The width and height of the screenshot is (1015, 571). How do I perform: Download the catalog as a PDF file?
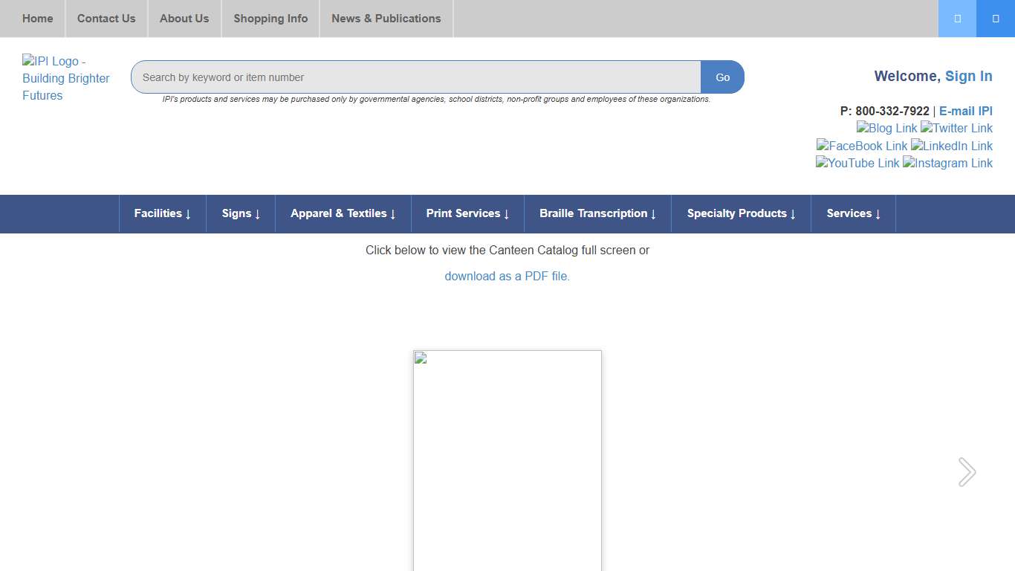click(507, 277)
